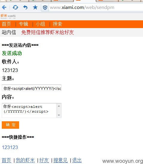Focus the address bar showing xiami.com/web/sendpm
Image resolution: width=143 pixels, height=164 pixels.
click(x=96, y=7)
